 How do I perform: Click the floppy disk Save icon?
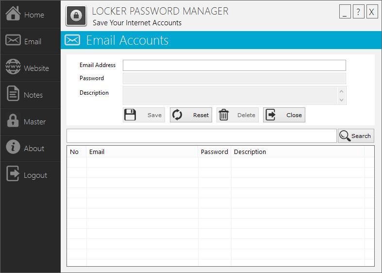click(x=130, y=115)
